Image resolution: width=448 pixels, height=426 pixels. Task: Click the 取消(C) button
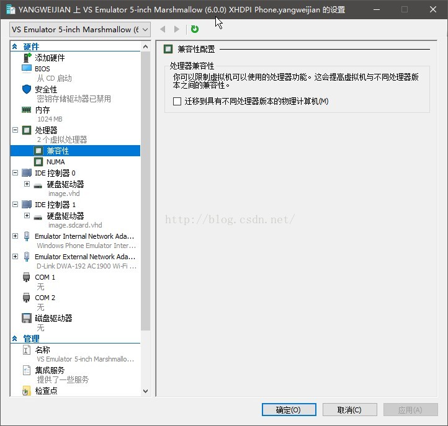pos(350,410)
